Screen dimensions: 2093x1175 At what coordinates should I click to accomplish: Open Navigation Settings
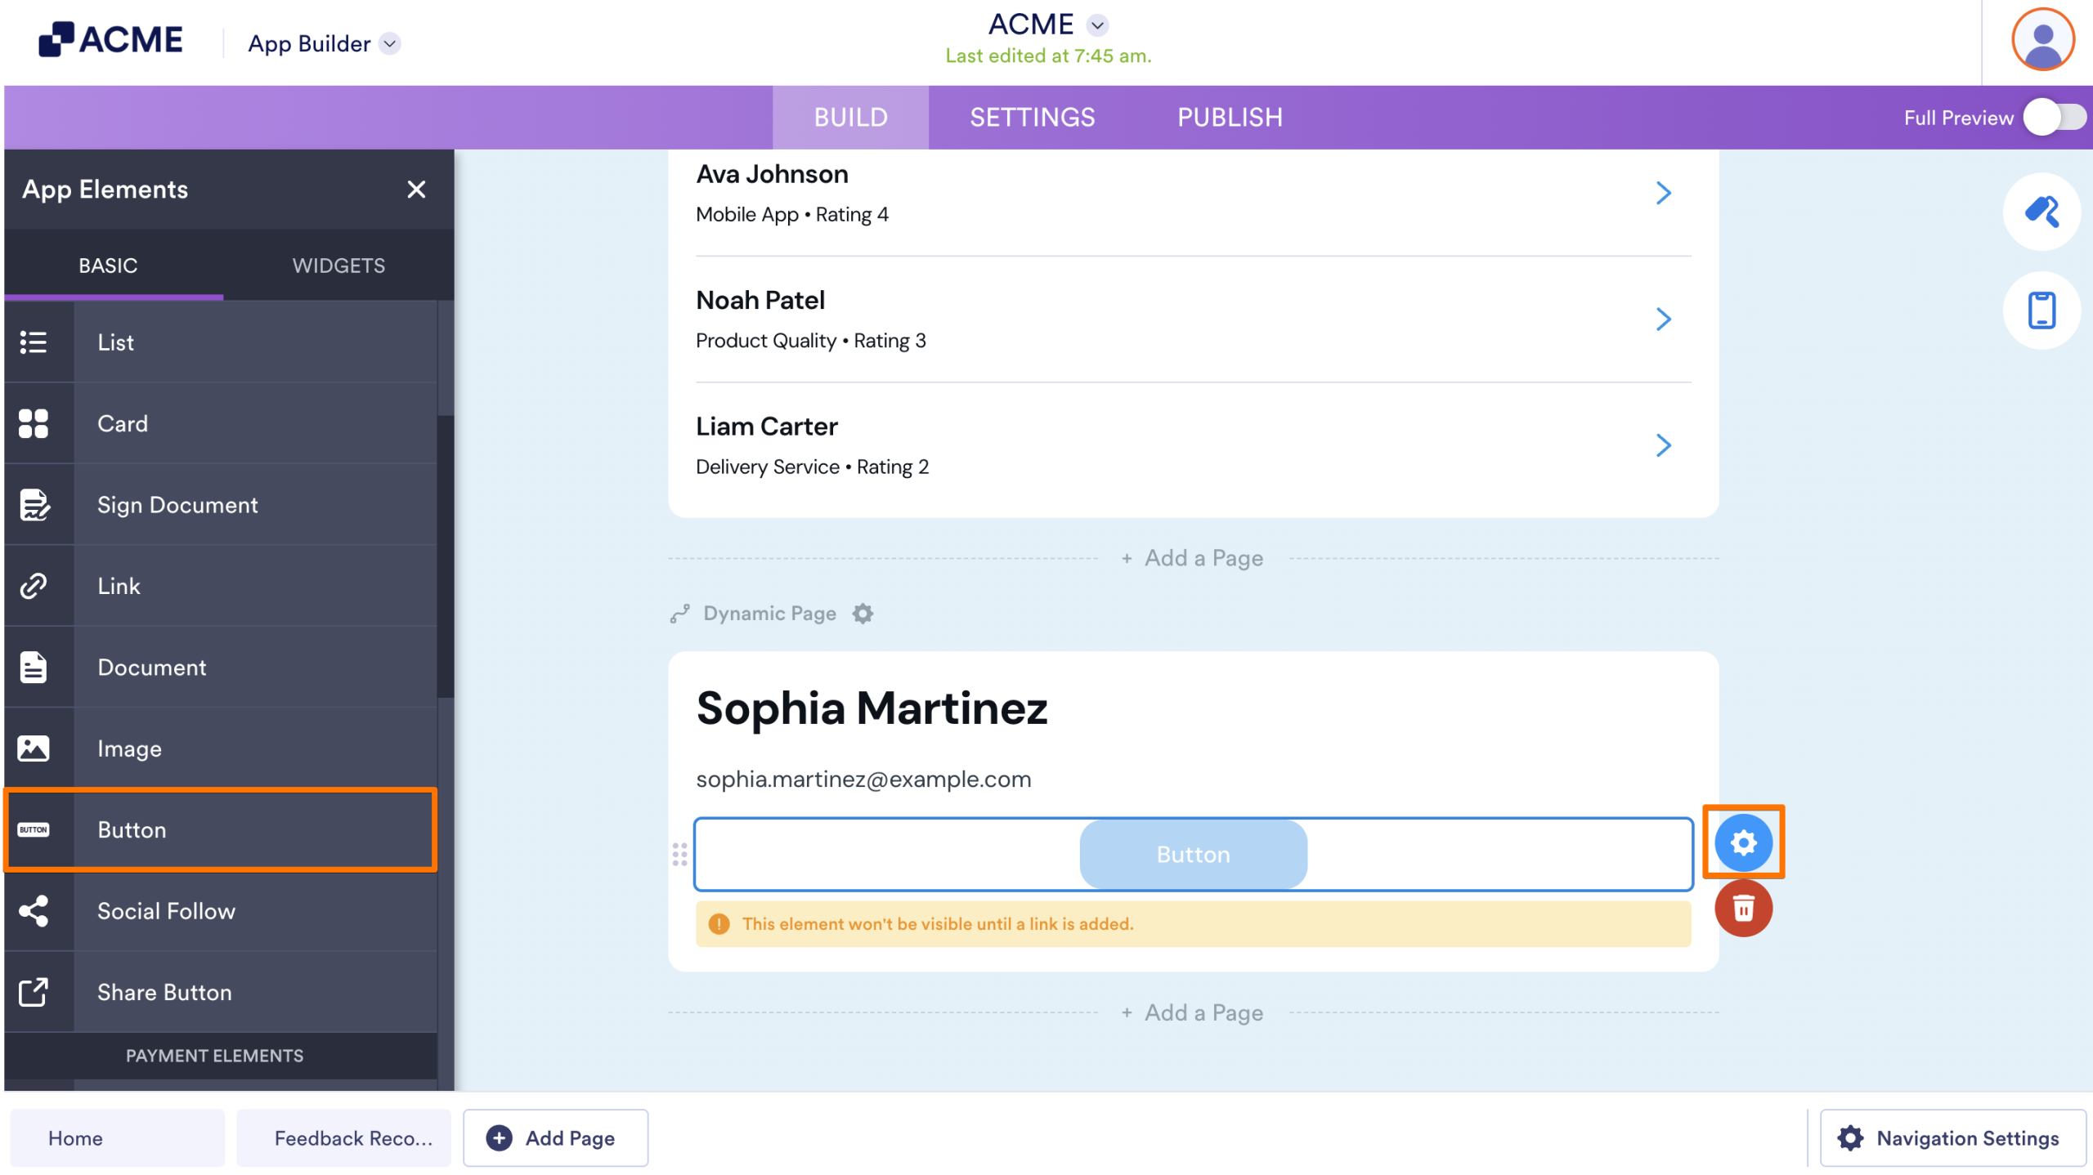pos(1952,1138)
